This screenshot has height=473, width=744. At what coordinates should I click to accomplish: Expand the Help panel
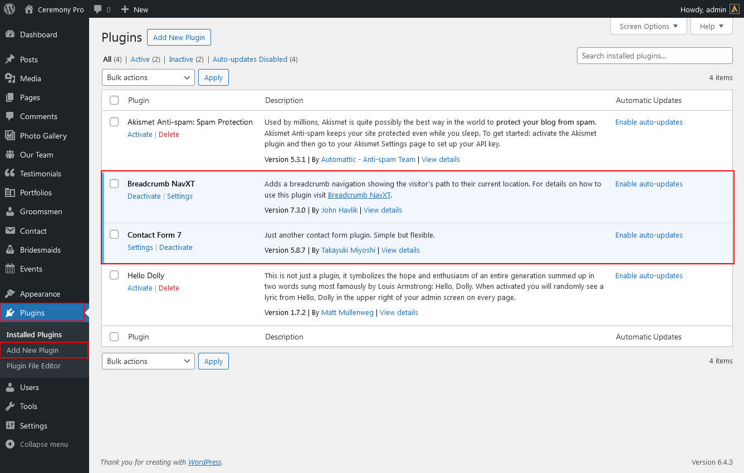712,26
